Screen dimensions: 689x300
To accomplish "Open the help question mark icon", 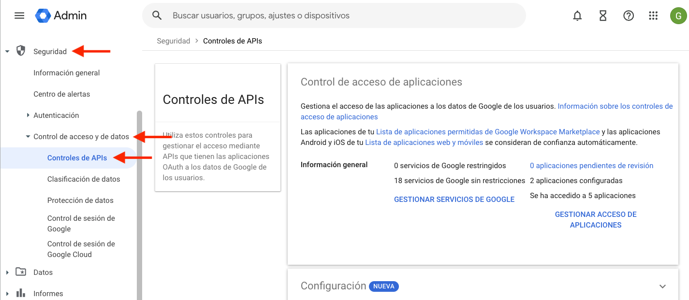I will pyautogui.click(x=628, y=15).
